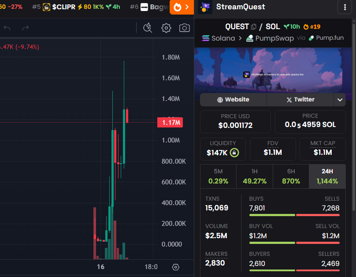Click the MKT CAP $1.1M box
The image size is (356, 277).
click(x=323, y=149)
